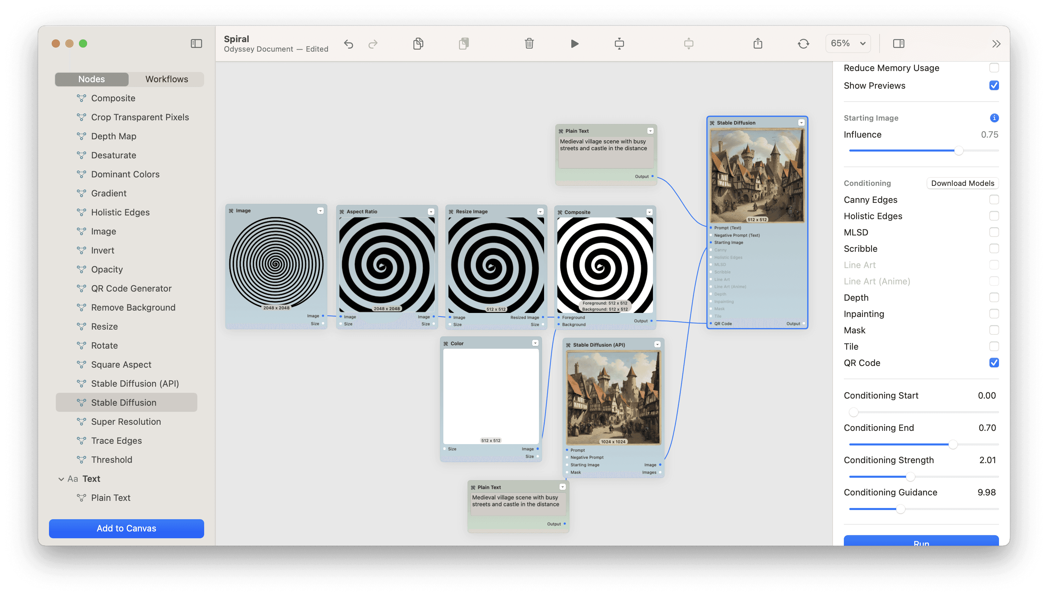Disable the QR Code conditioning checkbox
Image resolution: width=1048 pixels, height=596 pixels.
(994, 363)
